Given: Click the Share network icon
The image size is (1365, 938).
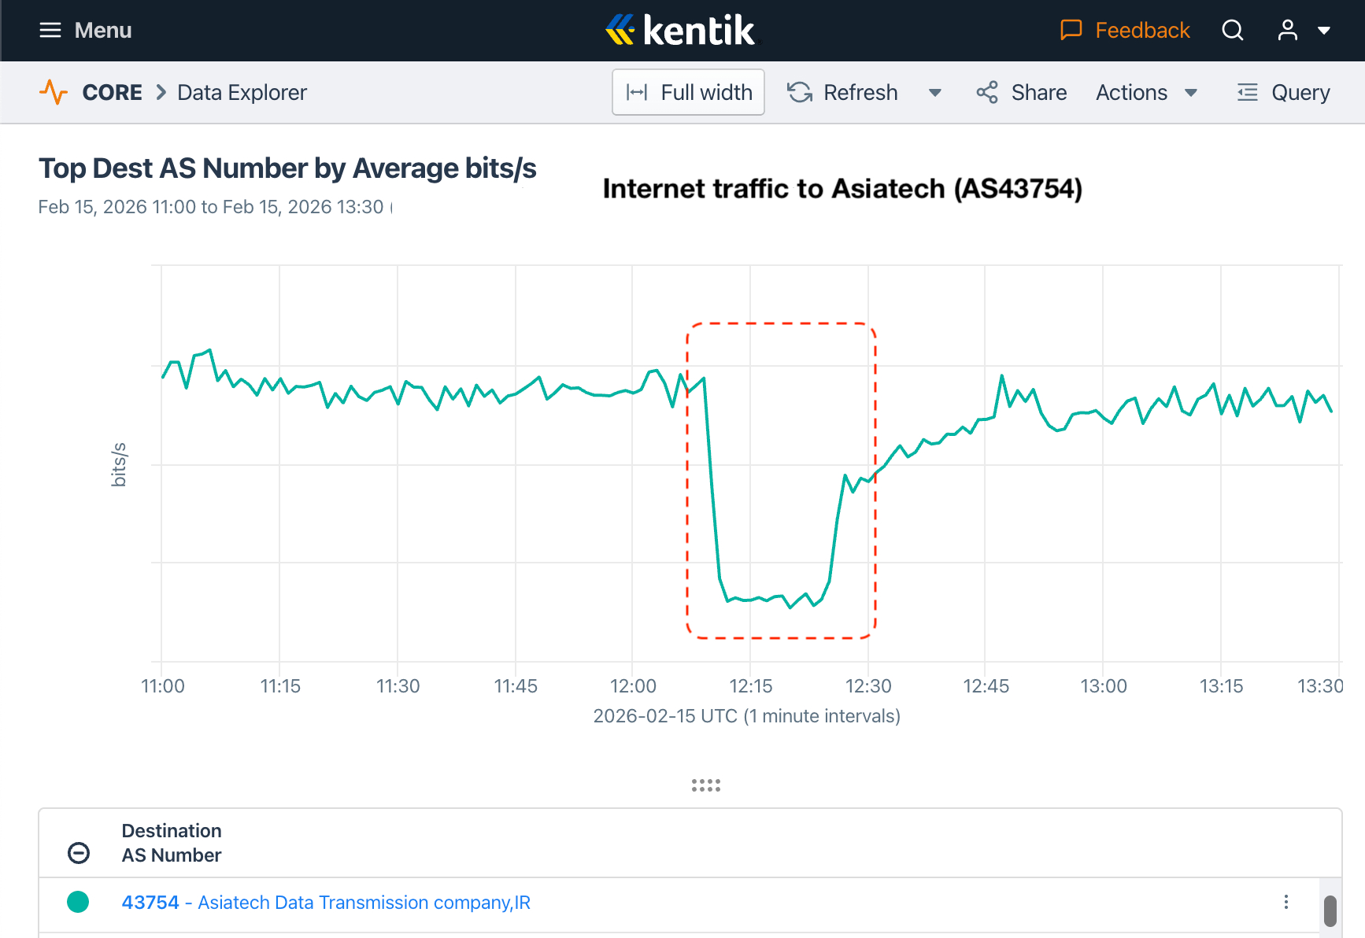Looking at the screenshot, I should 987,92.
